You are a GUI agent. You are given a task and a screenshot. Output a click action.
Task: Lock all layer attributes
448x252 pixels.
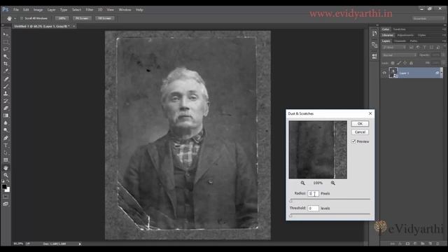411,63
